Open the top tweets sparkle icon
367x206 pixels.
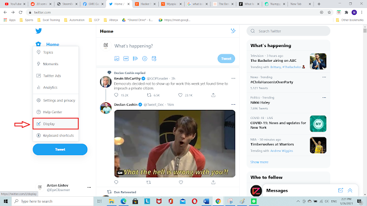[233, 31]
